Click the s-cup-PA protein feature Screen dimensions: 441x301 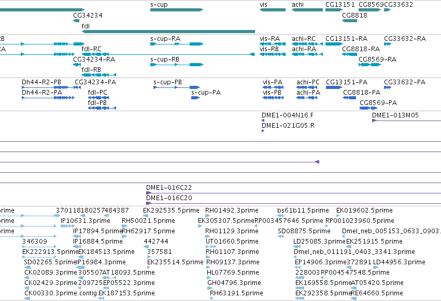coord(195,98)
